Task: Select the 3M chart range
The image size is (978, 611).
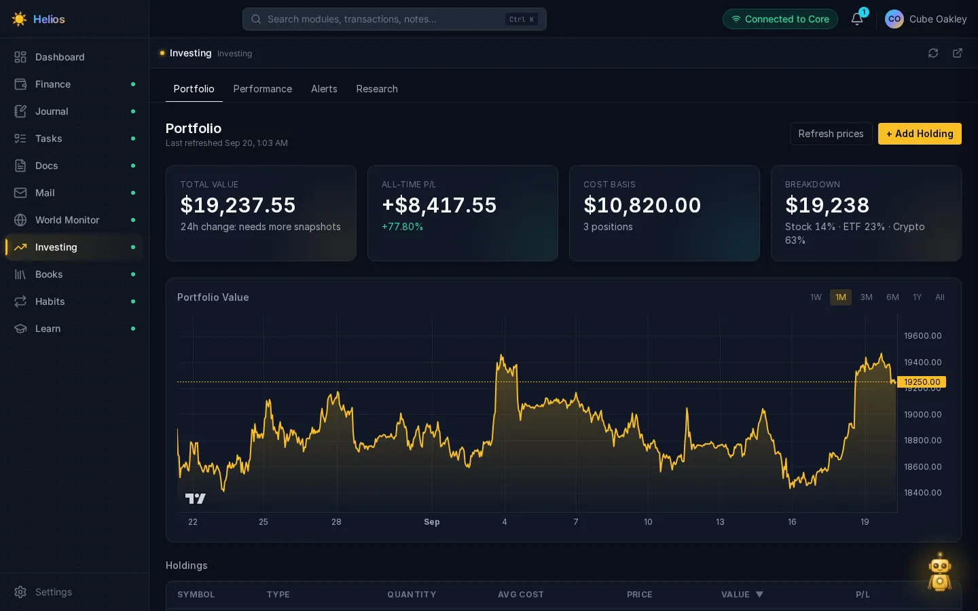Action: 866,297
